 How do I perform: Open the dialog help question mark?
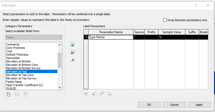[196, 5]
